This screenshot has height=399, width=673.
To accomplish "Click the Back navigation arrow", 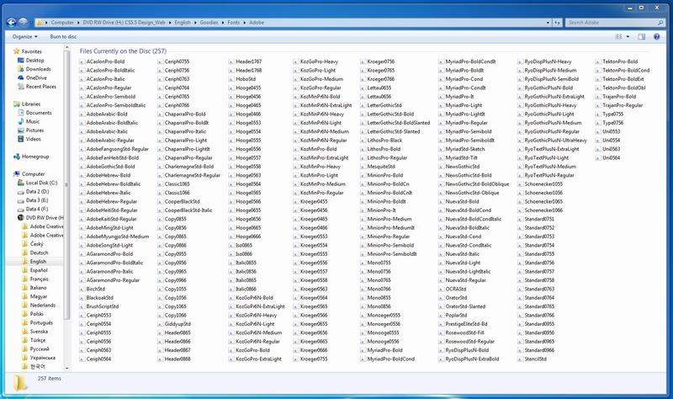I will 12,23.
